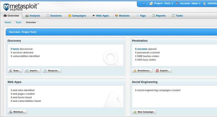
Task: Click the Metasploit Express logo
Action: point(21,7)
